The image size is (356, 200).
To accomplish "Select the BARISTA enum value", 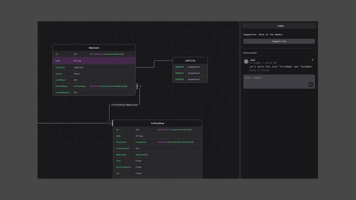I will coord(190,73).
